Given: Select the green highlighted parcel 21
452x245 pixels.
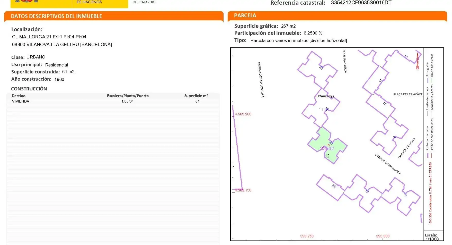Looking at the screenshot, I should point(321,140).
